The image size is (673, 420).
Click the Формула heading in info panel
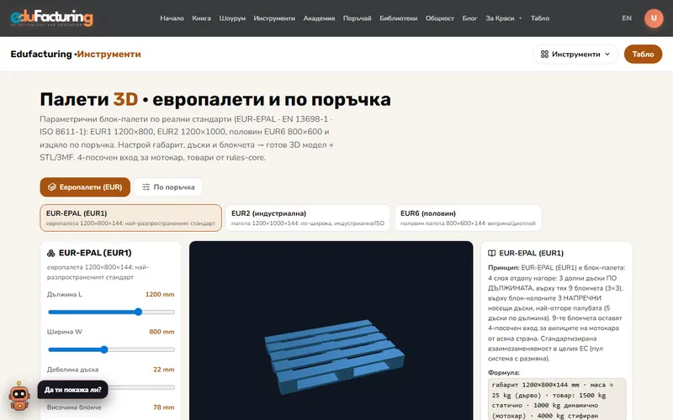click(504, 373)
